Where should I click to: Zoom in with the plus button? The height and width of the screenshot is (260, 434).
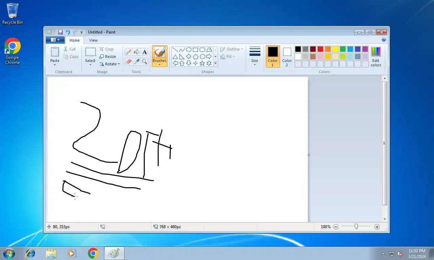(x=377, y=227)
